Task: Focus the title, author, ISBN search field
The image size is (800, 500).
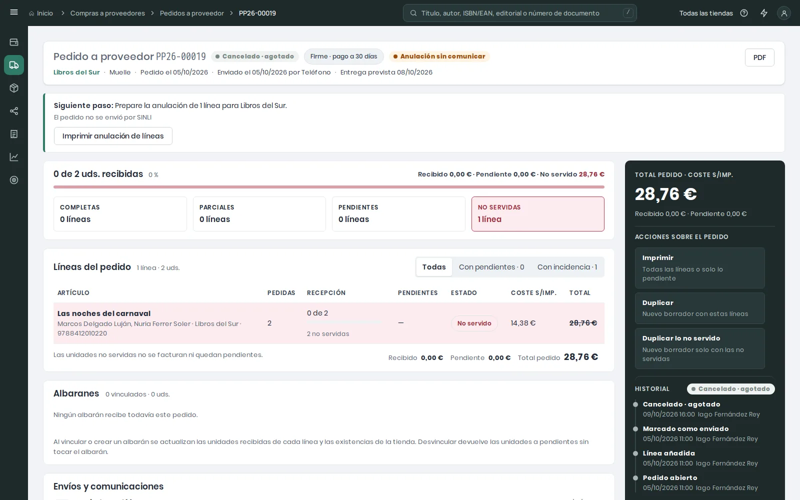Action: [x=520, y=13]
